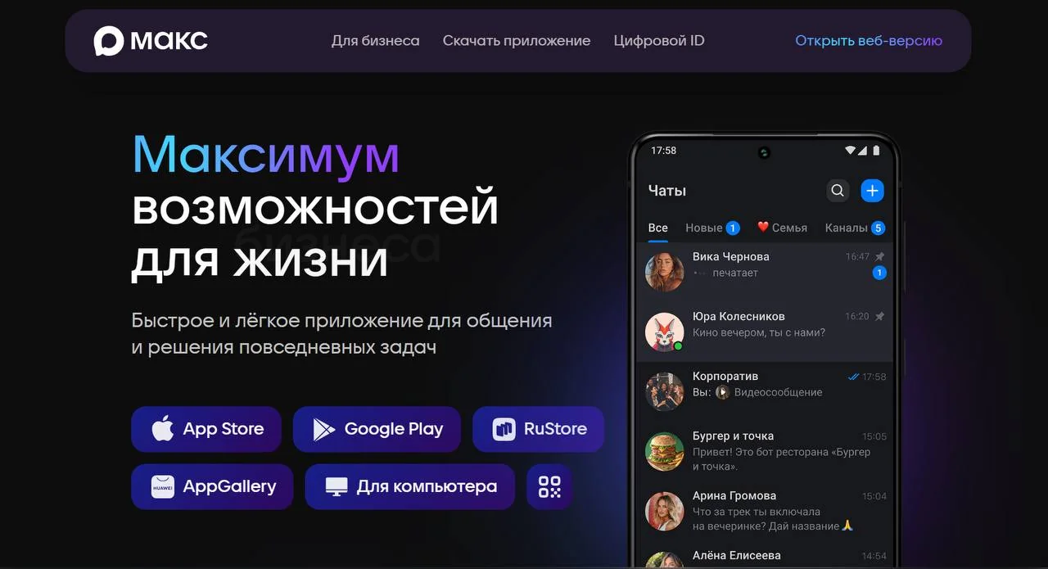Click the Apple icon on App Store button
1048x569 pixels.
tap(163, 428)
